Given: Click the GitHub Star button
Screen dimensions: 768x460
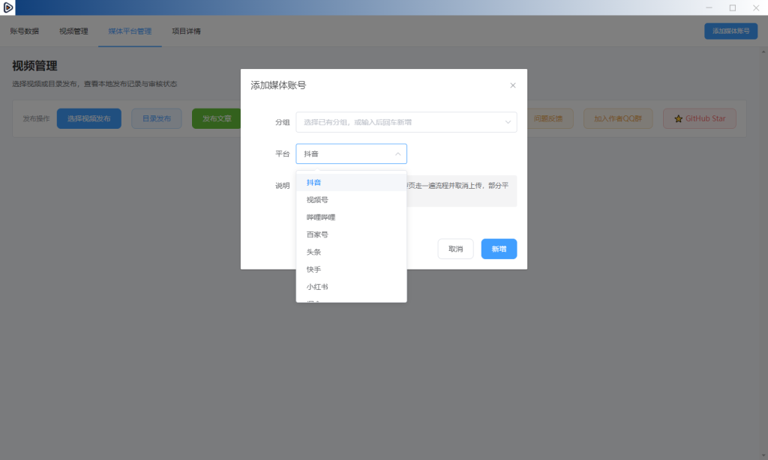Looking at the screenshot, I should click(x=700, y=118).
